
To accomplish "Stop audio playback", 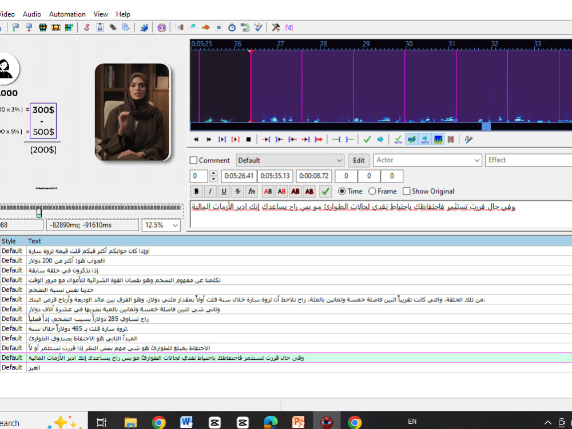I will [248, 140].
